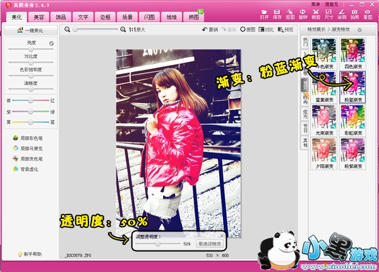The image size is (379, 272).
Task: Open the 尺寸 resize tool
Action: pyautogui.click(x=328, y=15)
